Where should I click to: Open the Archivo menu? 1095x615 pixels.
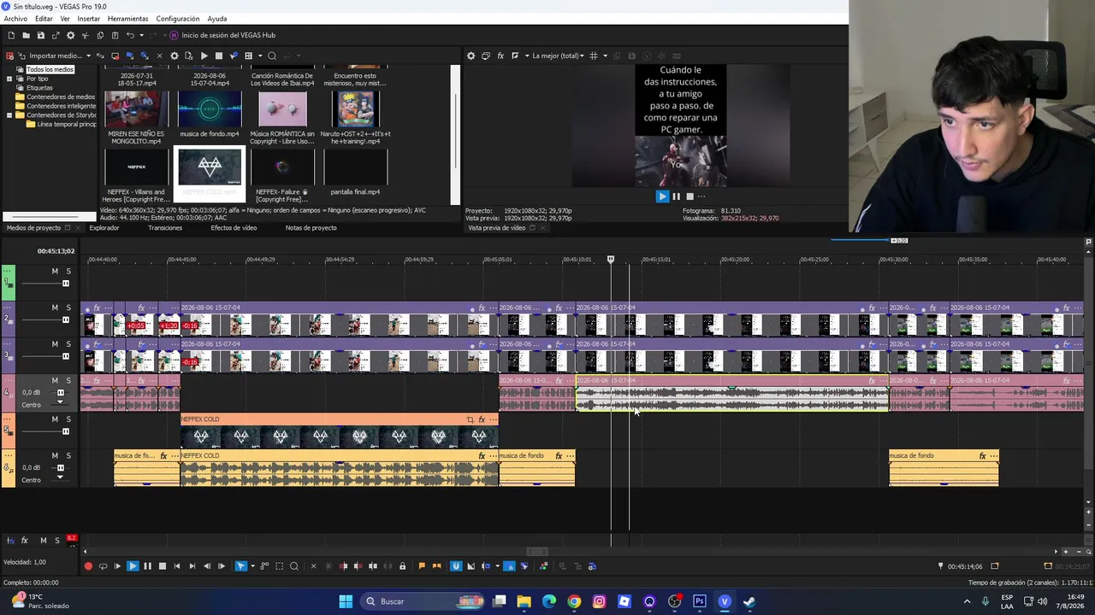pyautogui.click(x=15, y=19)
